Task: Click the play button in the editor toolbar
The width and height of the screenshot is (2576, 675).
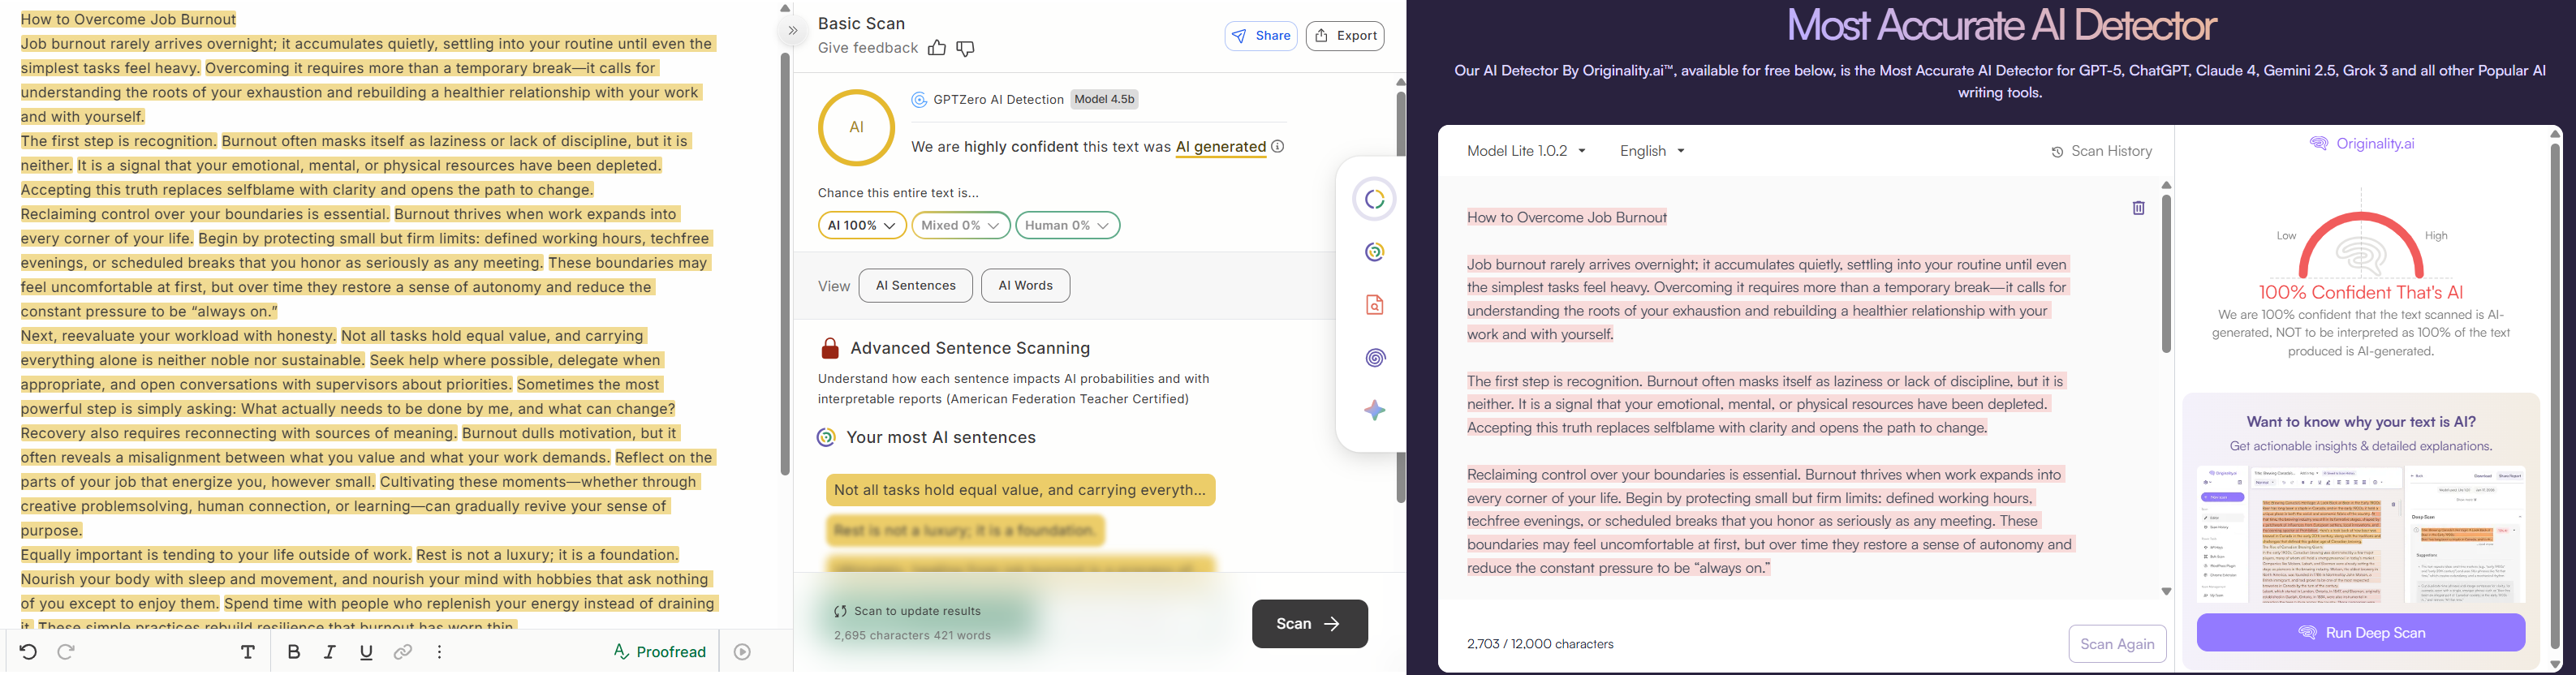Action: click(x=742, y=652)
